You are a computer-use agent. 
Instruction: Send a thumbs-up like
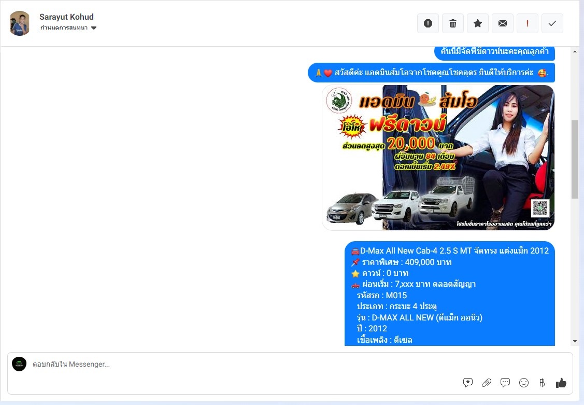click(x=561, y=383)
